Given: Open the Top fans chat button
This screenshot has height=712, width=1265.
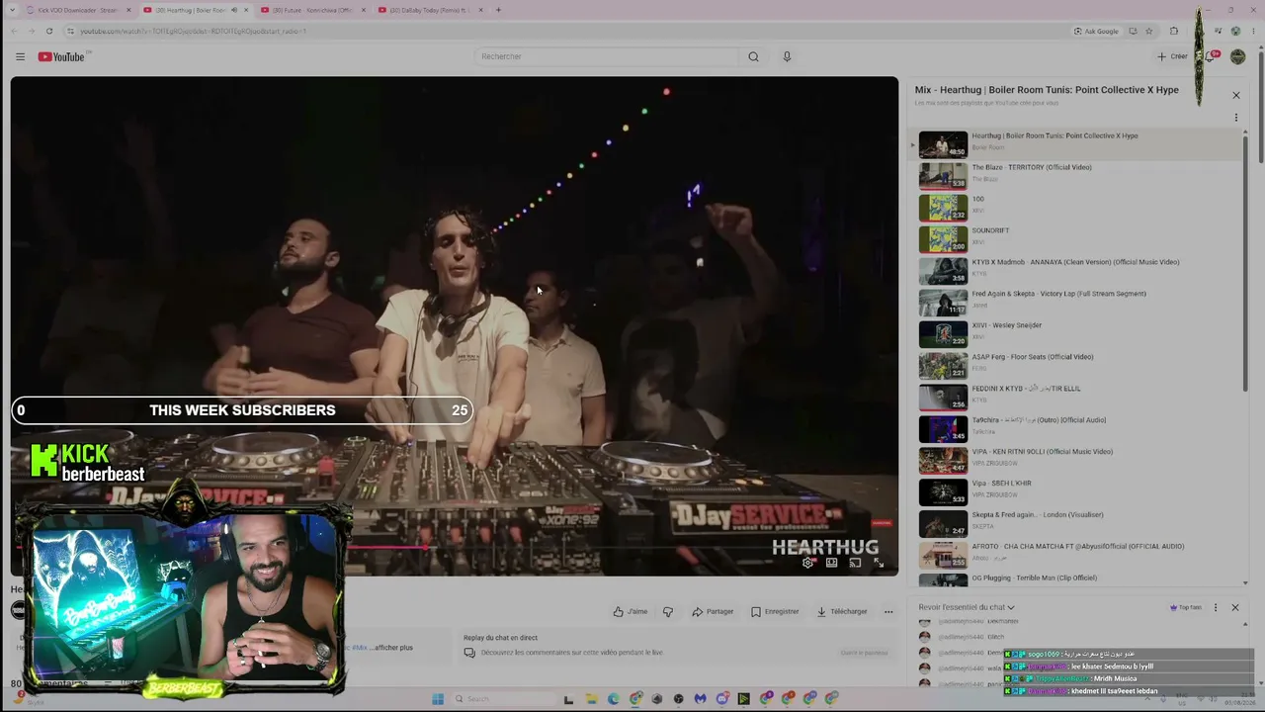Looking at the screenshot, I should pyautogui.click(x=1186, y=607).
